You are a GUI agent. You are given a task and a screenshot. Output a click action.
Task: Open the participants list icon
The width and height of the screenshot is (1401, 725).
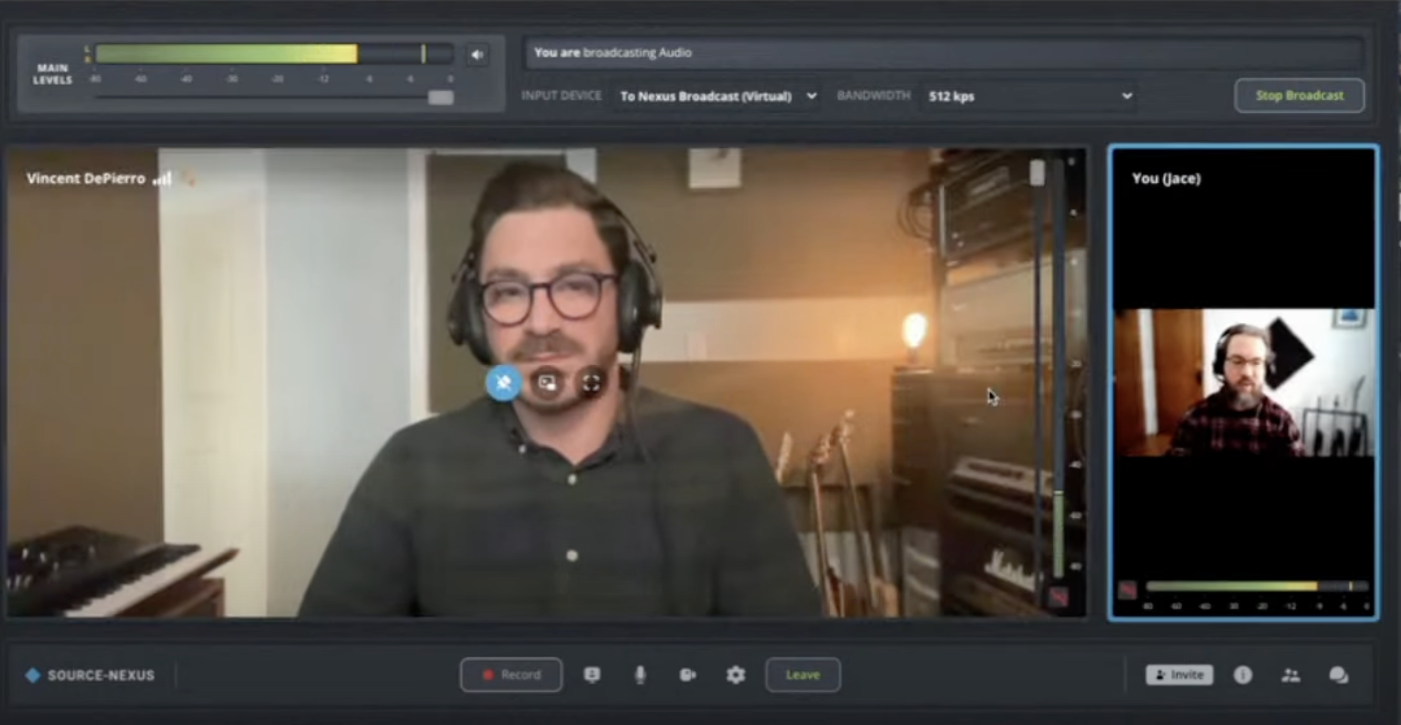click(x=1290, y=675)
